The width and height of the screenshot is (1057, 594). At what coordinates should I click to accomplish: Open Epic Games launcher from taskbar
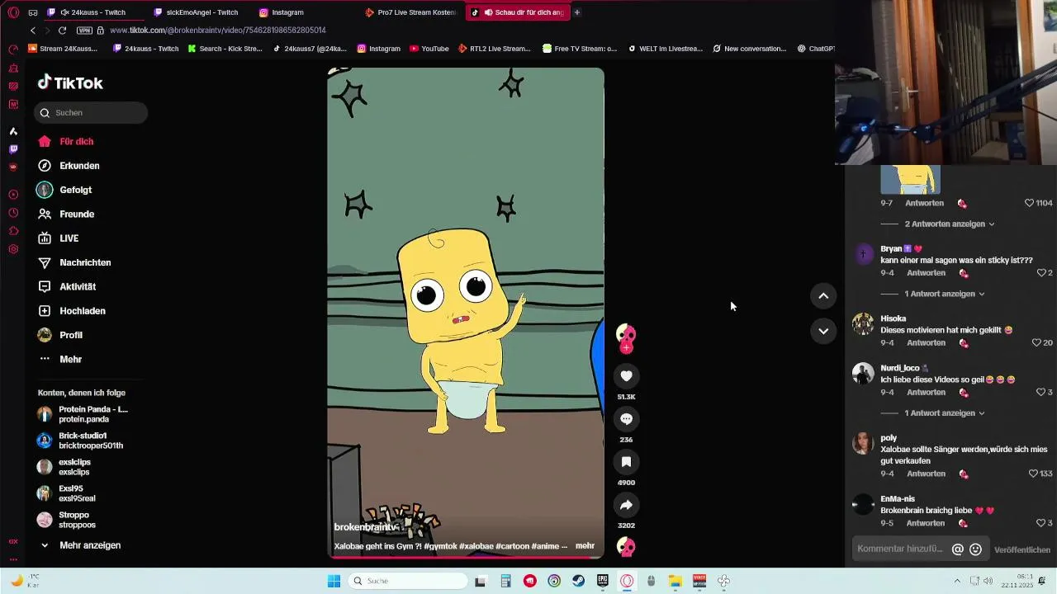603,581
